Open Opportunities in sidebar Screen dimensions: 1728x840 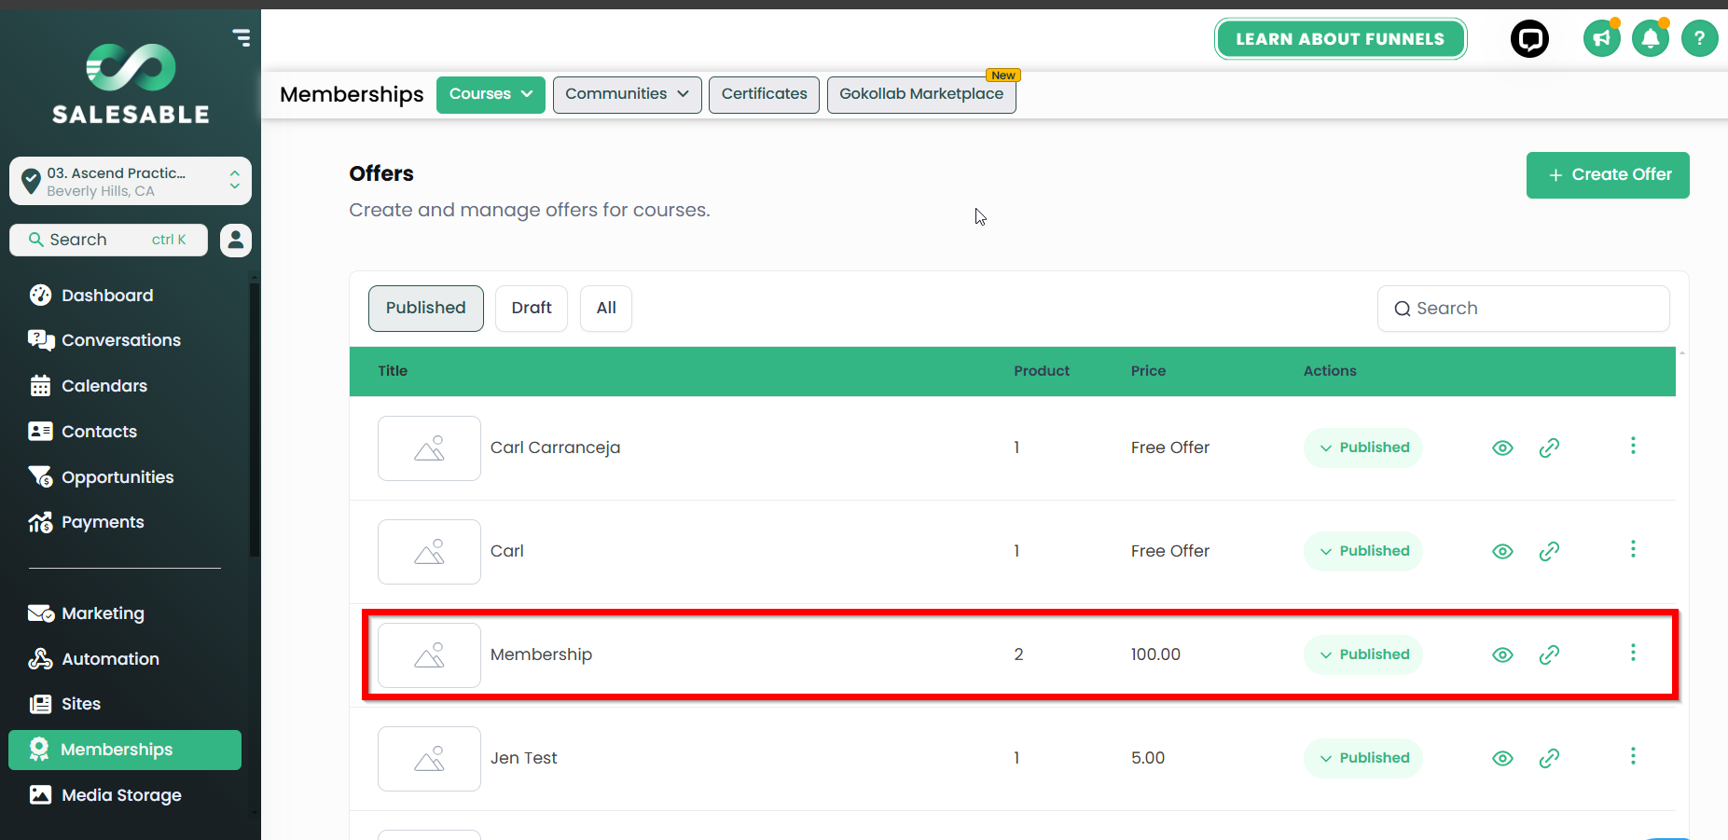[118, 477]
